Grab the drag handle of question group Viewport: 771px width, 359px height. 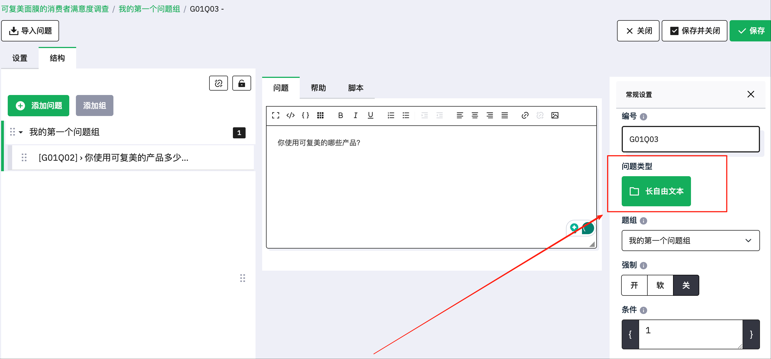click(x=12, y=132)
